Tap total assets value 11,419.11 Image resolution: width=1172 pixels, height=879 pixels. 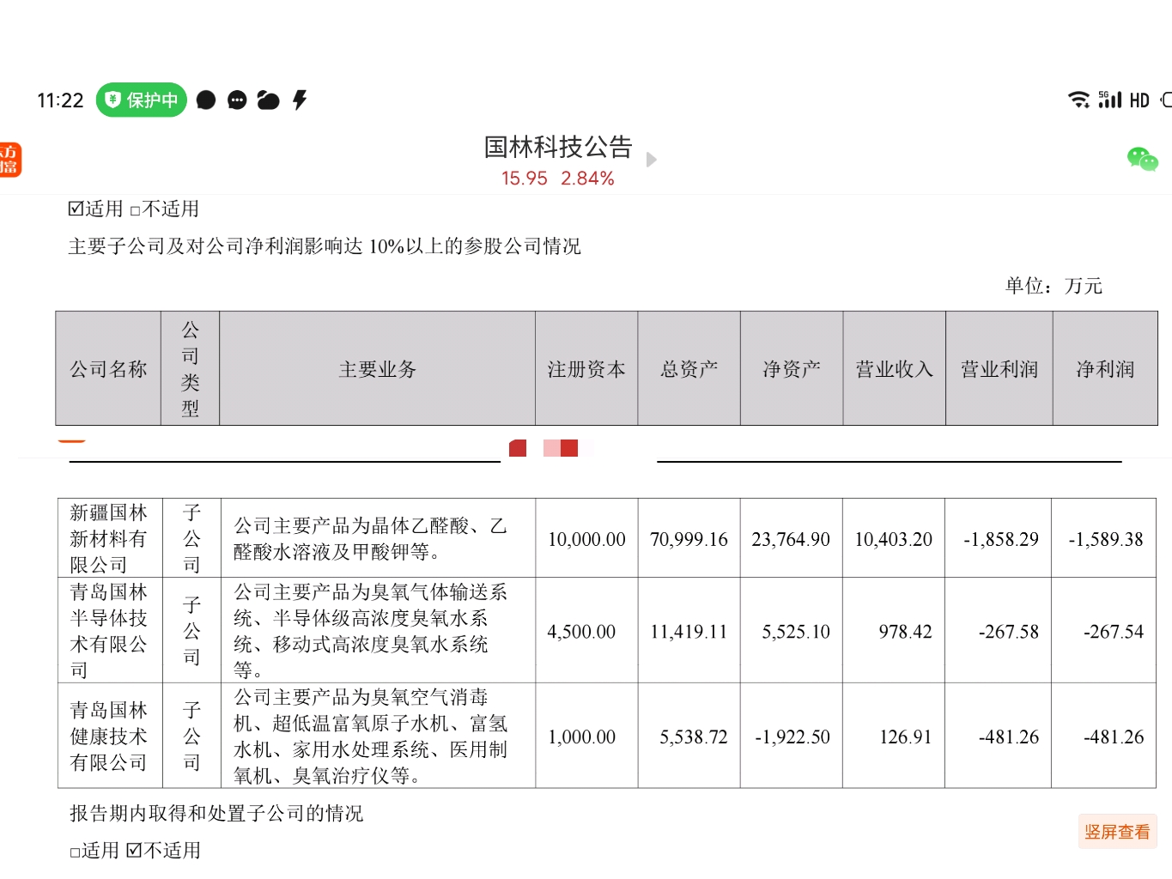pos(689,632)
